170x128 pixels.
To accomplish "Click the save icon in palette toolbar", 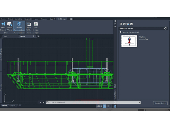I will (x=131, y=24).
